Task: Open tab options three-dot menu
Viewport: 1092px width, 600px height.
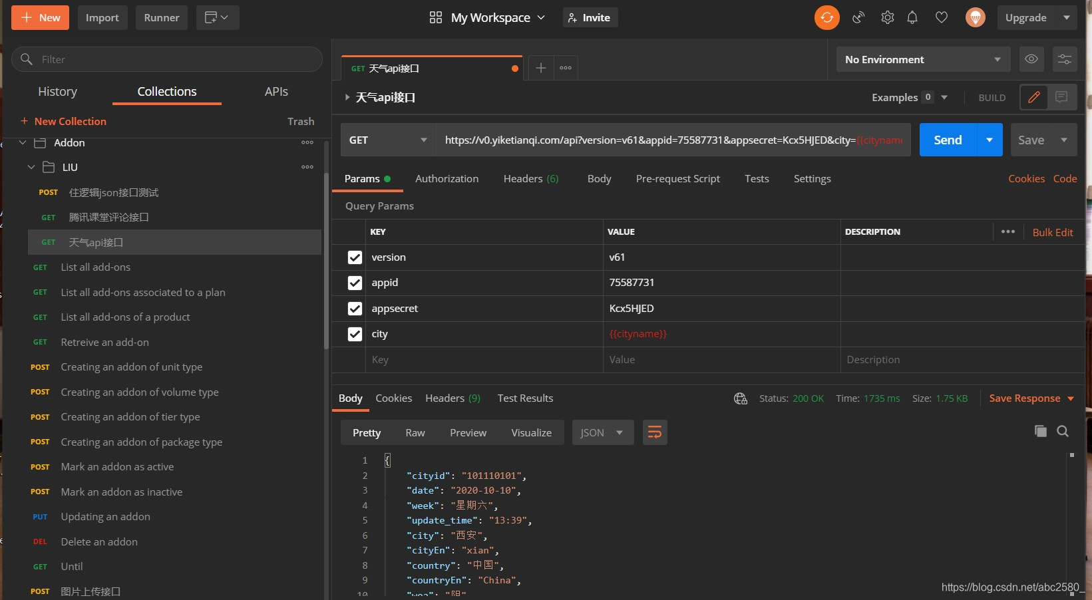Action: point(566,68)
